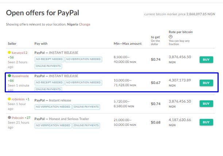Click the Seen 1 hour ago text
The height and width of the screenshot is (156, 223).
click(17, 106)
